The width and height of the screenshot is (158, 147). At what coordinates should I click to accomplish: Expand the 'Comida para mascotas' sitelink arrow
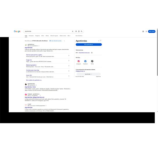tap(69, 71)
